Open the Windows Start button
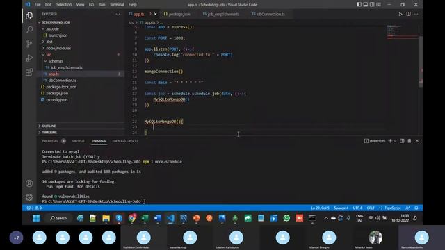 click(36, 218)
